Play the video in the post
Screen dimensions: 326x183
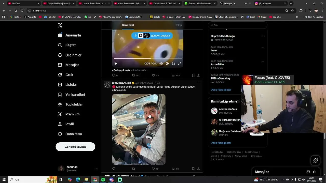tap(116, 64)
